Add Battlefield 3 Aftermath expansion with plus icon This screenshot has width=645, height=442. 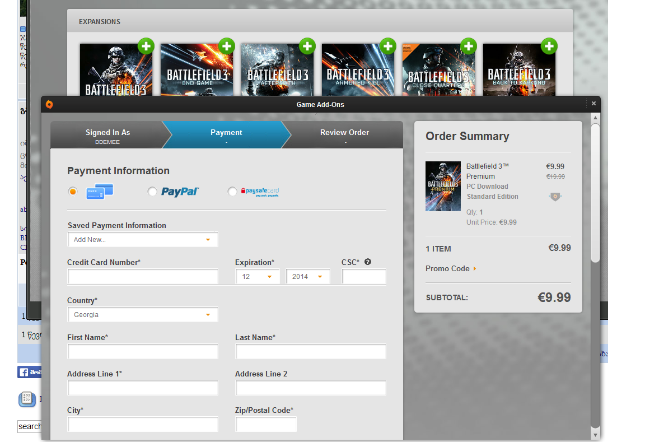[307, 46]
